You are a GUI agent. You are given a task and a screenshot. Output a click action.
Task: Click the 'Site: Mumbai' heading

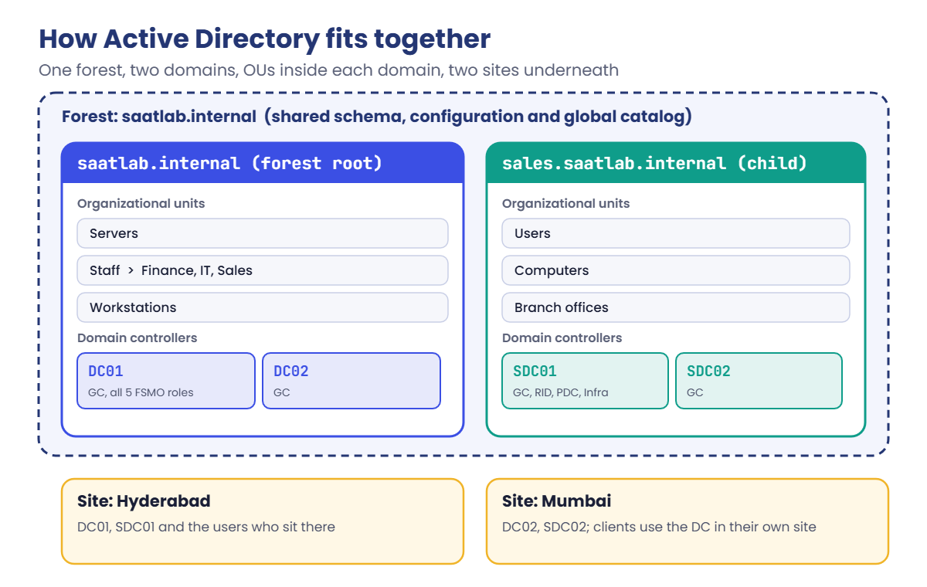[x=557, y=501]
